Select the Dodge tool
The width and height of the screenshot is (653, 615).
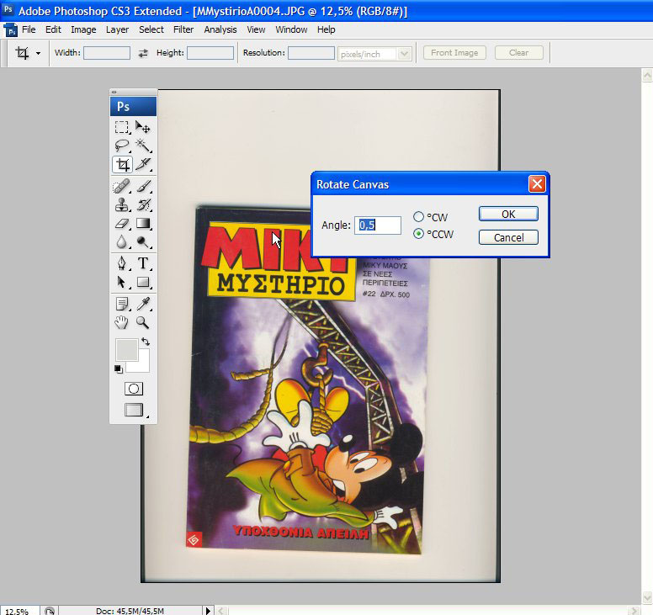point(143,242)
